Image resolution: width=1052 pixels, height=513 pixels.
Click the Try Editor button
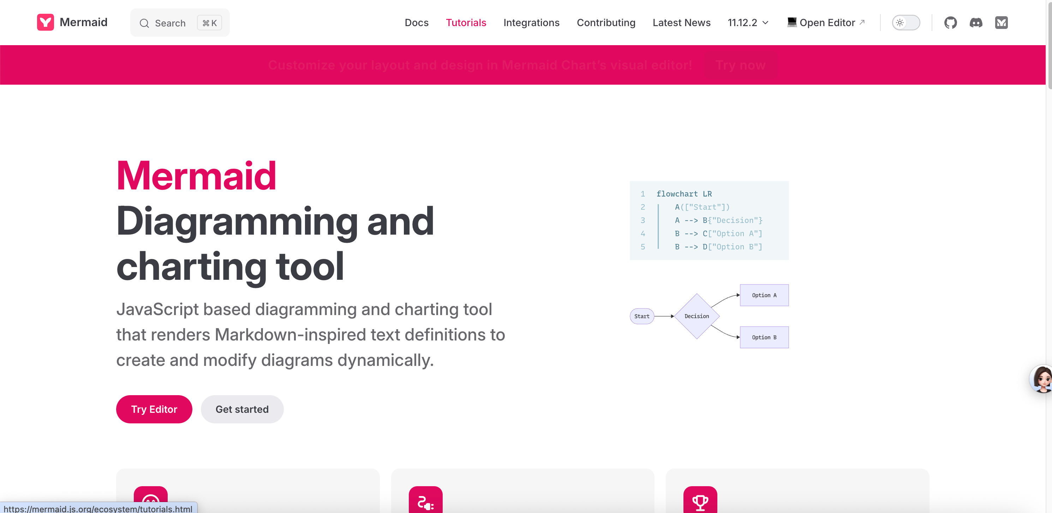154,409
